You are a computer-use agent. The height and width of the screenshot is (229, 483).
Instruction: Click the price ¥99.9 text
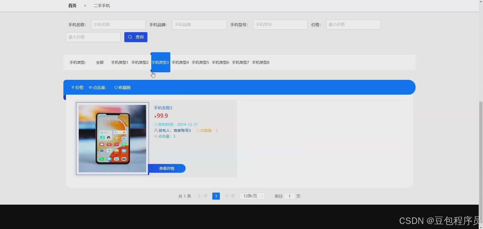[161, 116]
